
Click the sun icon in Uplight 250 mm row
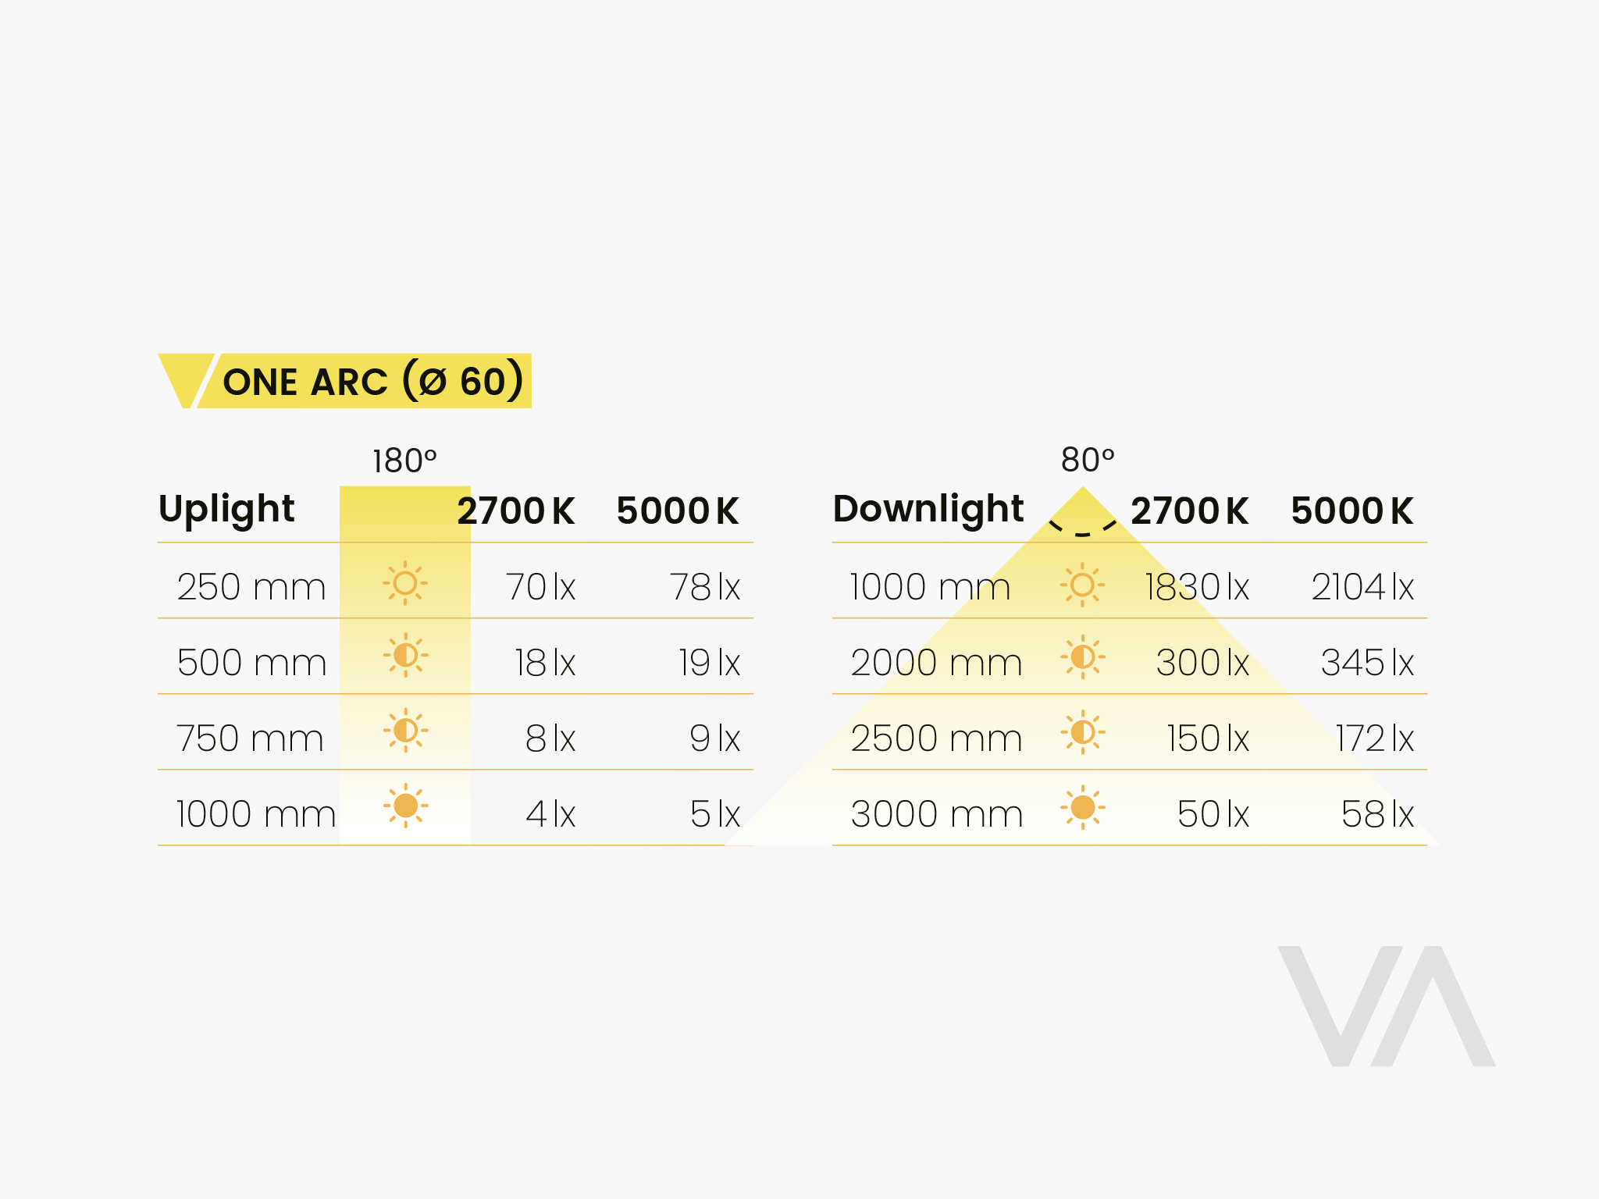click(405, 583)
